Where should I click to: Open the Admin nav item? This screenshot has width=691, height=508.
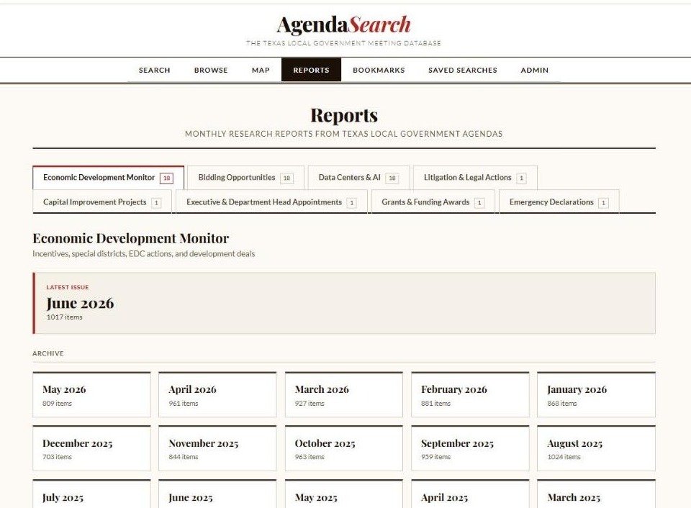[534, 70]
